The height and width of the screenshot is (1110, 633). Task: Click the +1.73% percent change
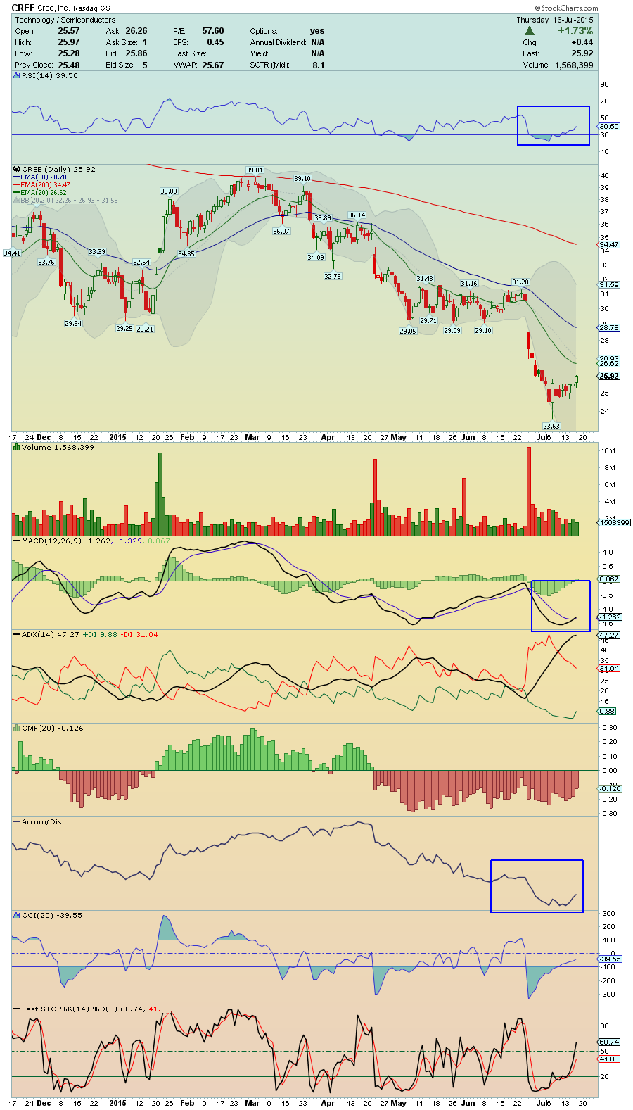pos(575,31)
